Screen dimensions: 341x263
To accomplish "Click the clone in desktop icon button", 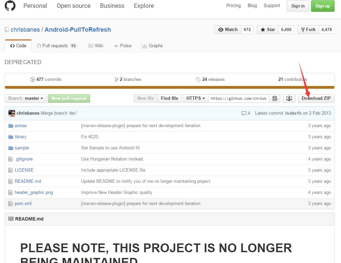I will click(289, 98).
